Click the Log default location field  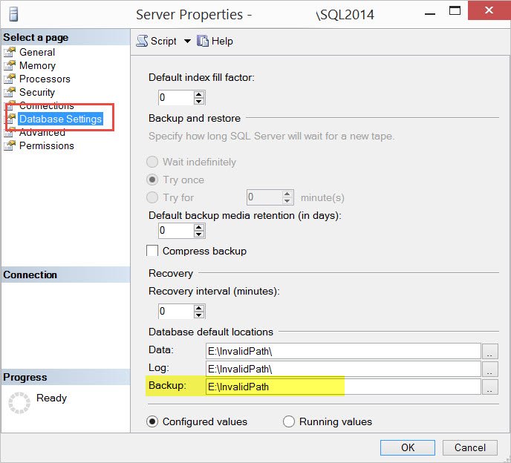tap(343, 369)
